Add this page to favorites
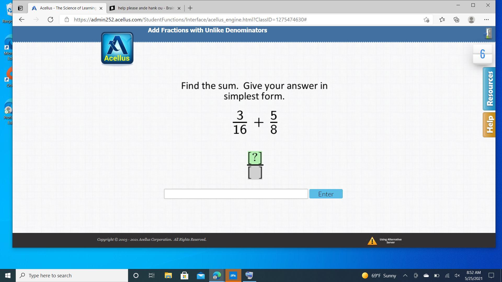Screen dimensions: 502x282 [426, 20]
